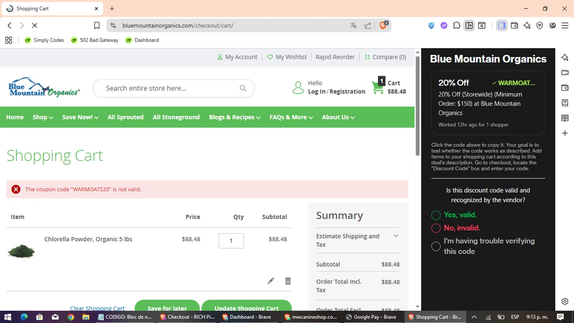Viewport: 574px width, 323px height.
Task: Click the Clear Shopping Cart link
Action: click(x=97, y=308)
